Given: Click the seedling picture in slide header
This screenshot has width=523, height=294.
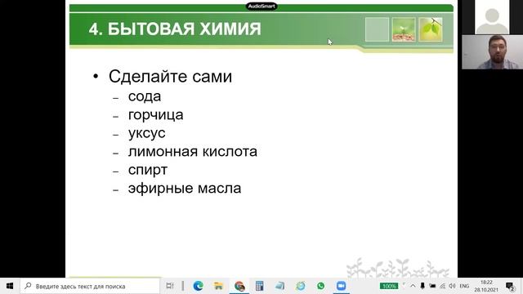Looking at the screenshot, I should click(404, 29).
